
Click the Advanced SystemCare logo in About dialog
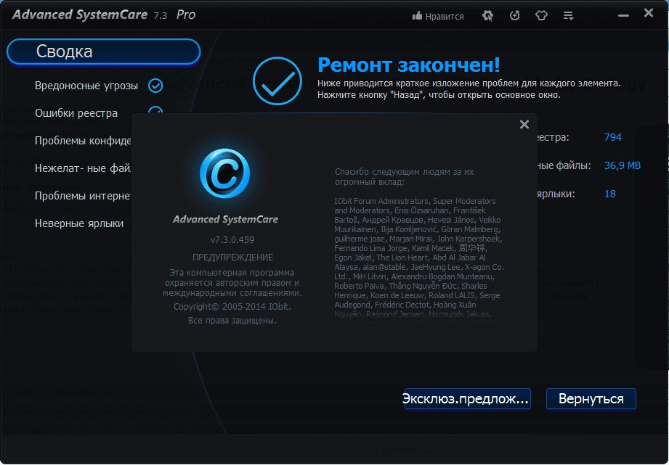coord(225,173)
